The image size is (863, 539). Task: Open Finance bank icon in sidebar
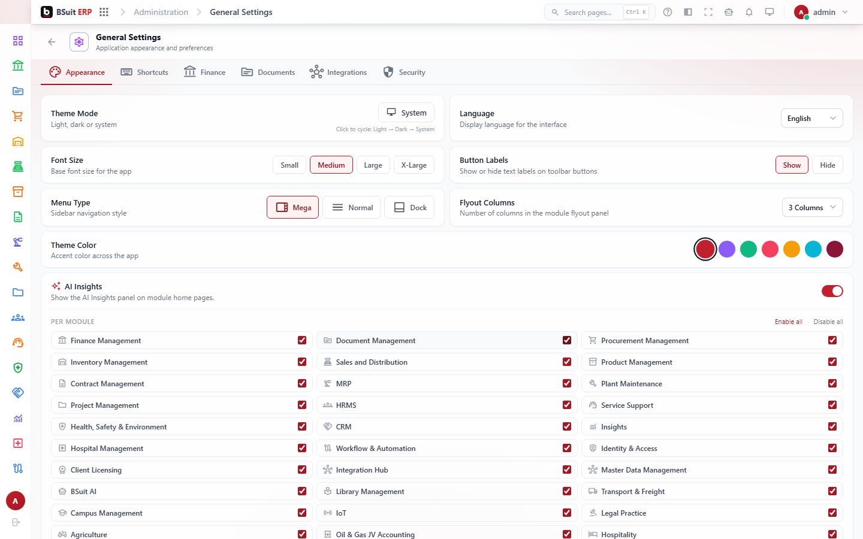[x=18, y=66]
